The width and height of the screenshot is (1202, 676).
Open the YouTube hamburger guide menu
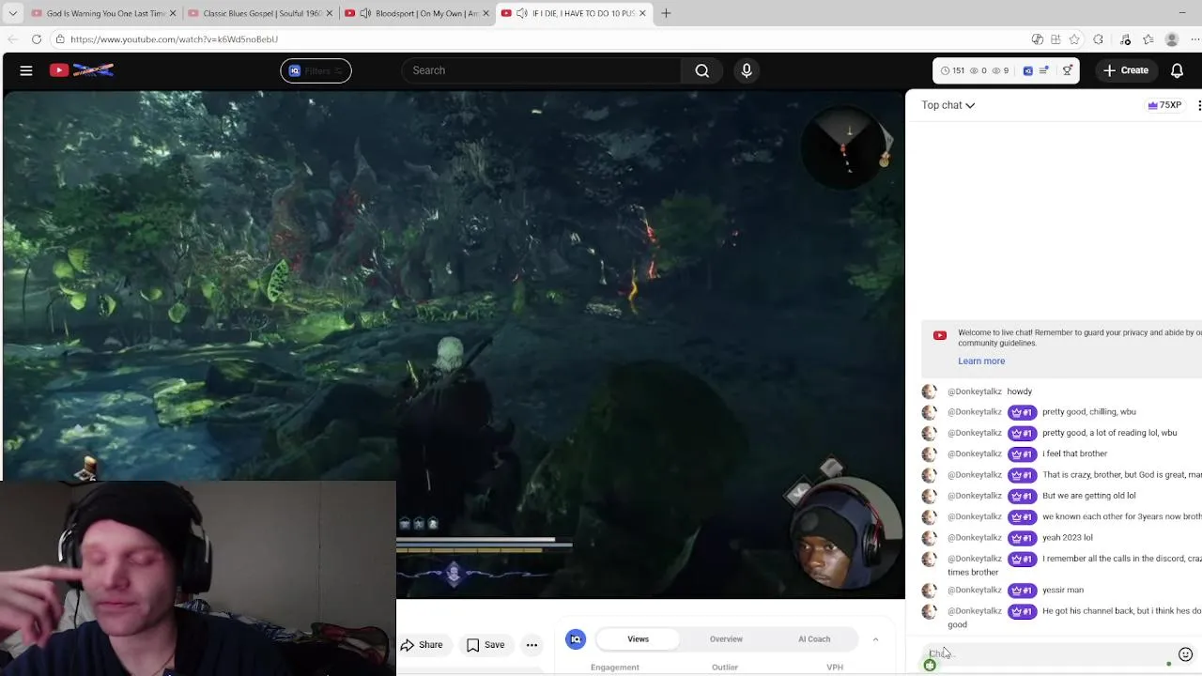(x=26, y=70)
